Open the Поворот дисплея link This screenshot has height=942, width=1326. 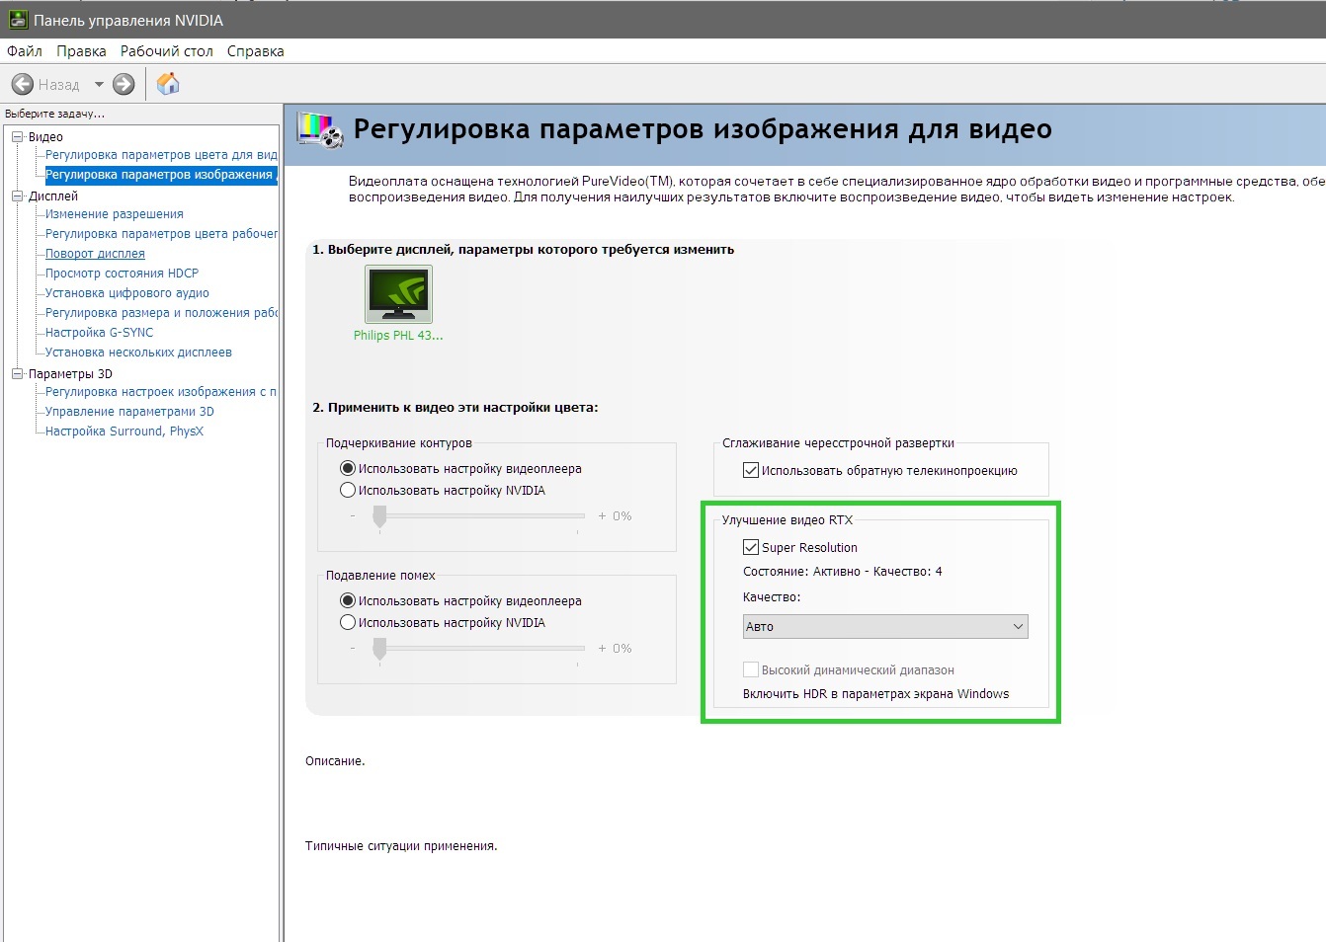[x=95, y=254]
